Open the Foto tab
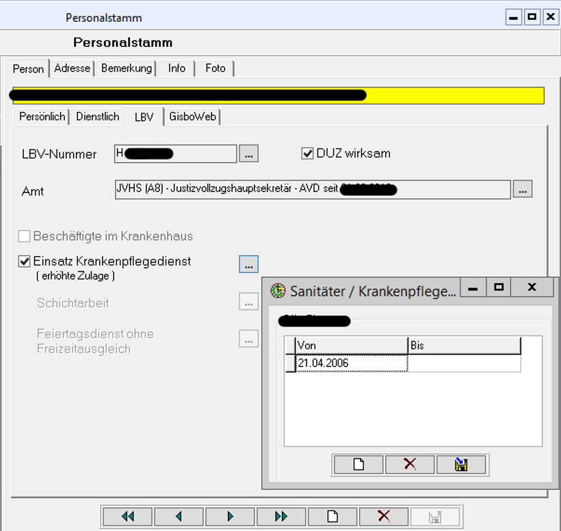Viewport: 561px width, 531px height. coord(215,68)
